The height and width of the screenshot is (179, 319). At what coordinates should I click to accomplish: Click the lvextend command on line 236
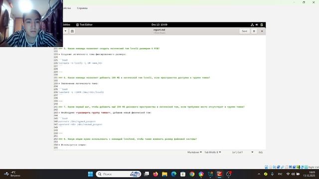click(x=81, y=92)
